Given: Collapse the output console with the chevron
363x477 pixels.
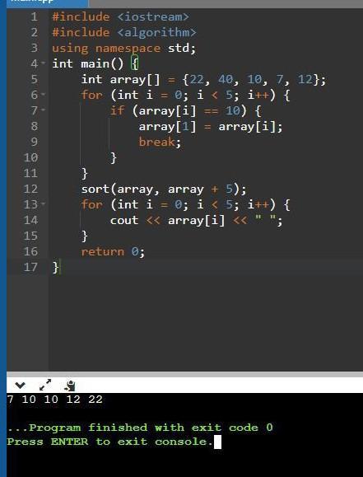Looking at the screenshot, I should pyautogui.click(x=20, y=386).
